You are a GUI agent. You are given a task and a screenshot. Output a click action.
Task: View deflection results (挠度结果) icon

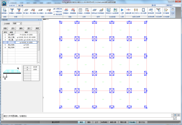coord(128,11)
